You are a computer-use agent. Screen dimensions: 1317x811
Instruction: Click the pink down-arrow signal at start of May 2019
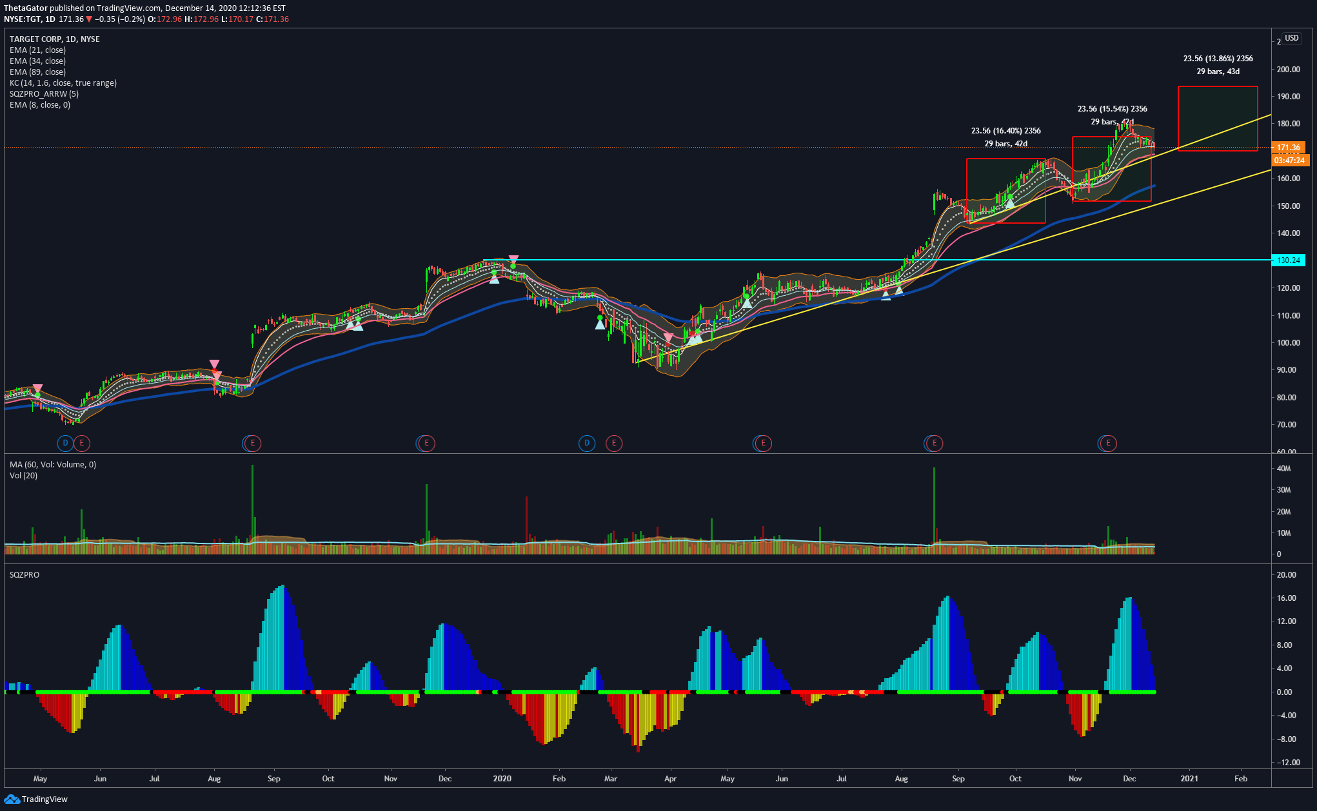click(x=38, y=388)
